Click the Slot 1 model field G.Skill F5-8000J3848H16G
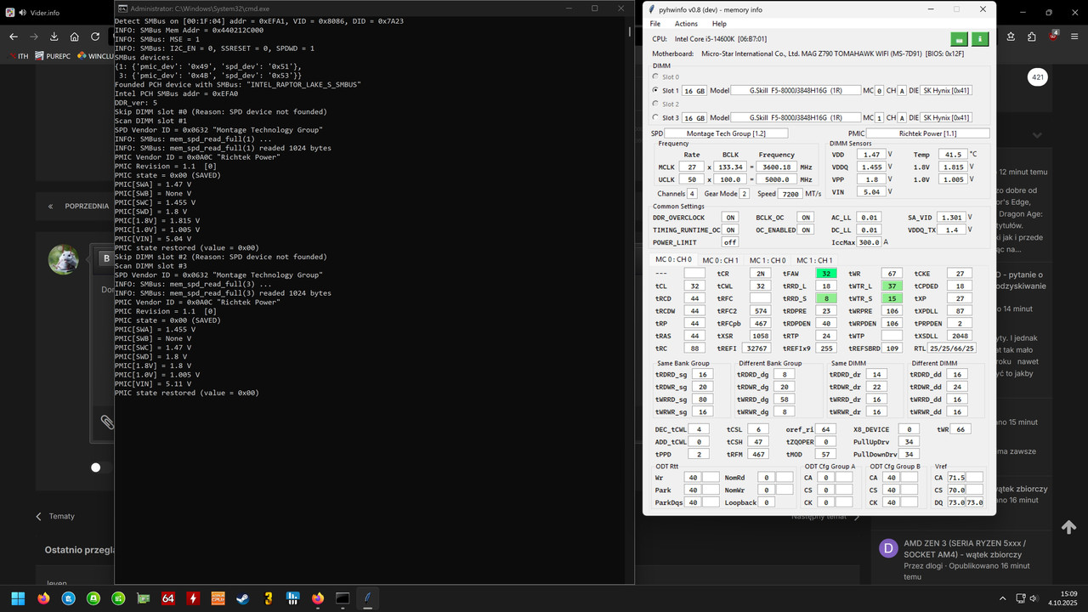This screenshot has width=1088, height=612. coord(796,91)
